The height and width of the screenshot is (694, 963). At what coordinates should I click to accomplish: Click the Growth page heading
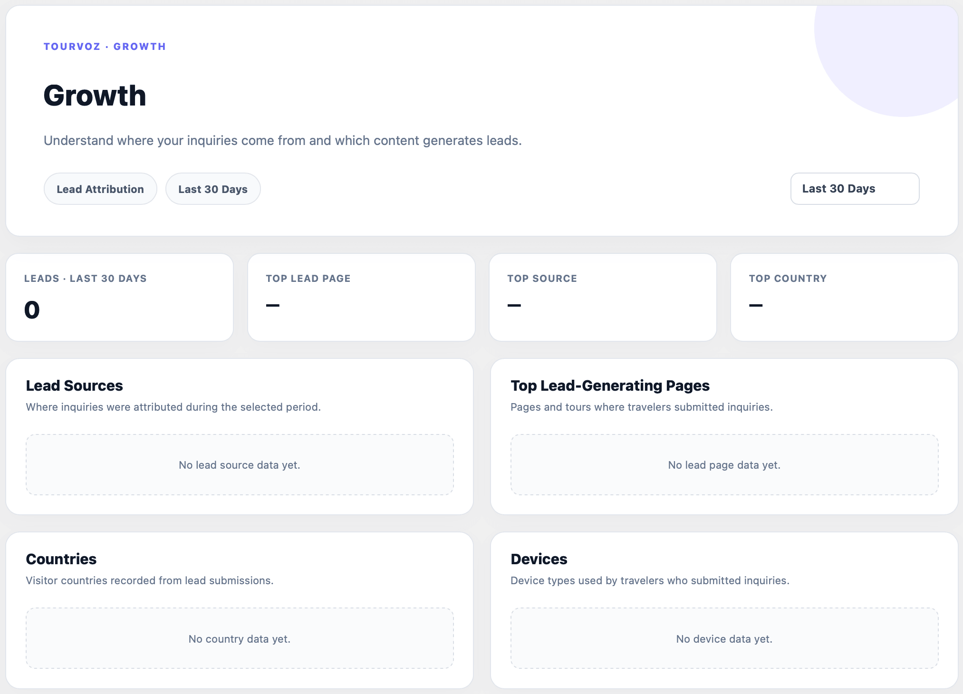(95, 96)
